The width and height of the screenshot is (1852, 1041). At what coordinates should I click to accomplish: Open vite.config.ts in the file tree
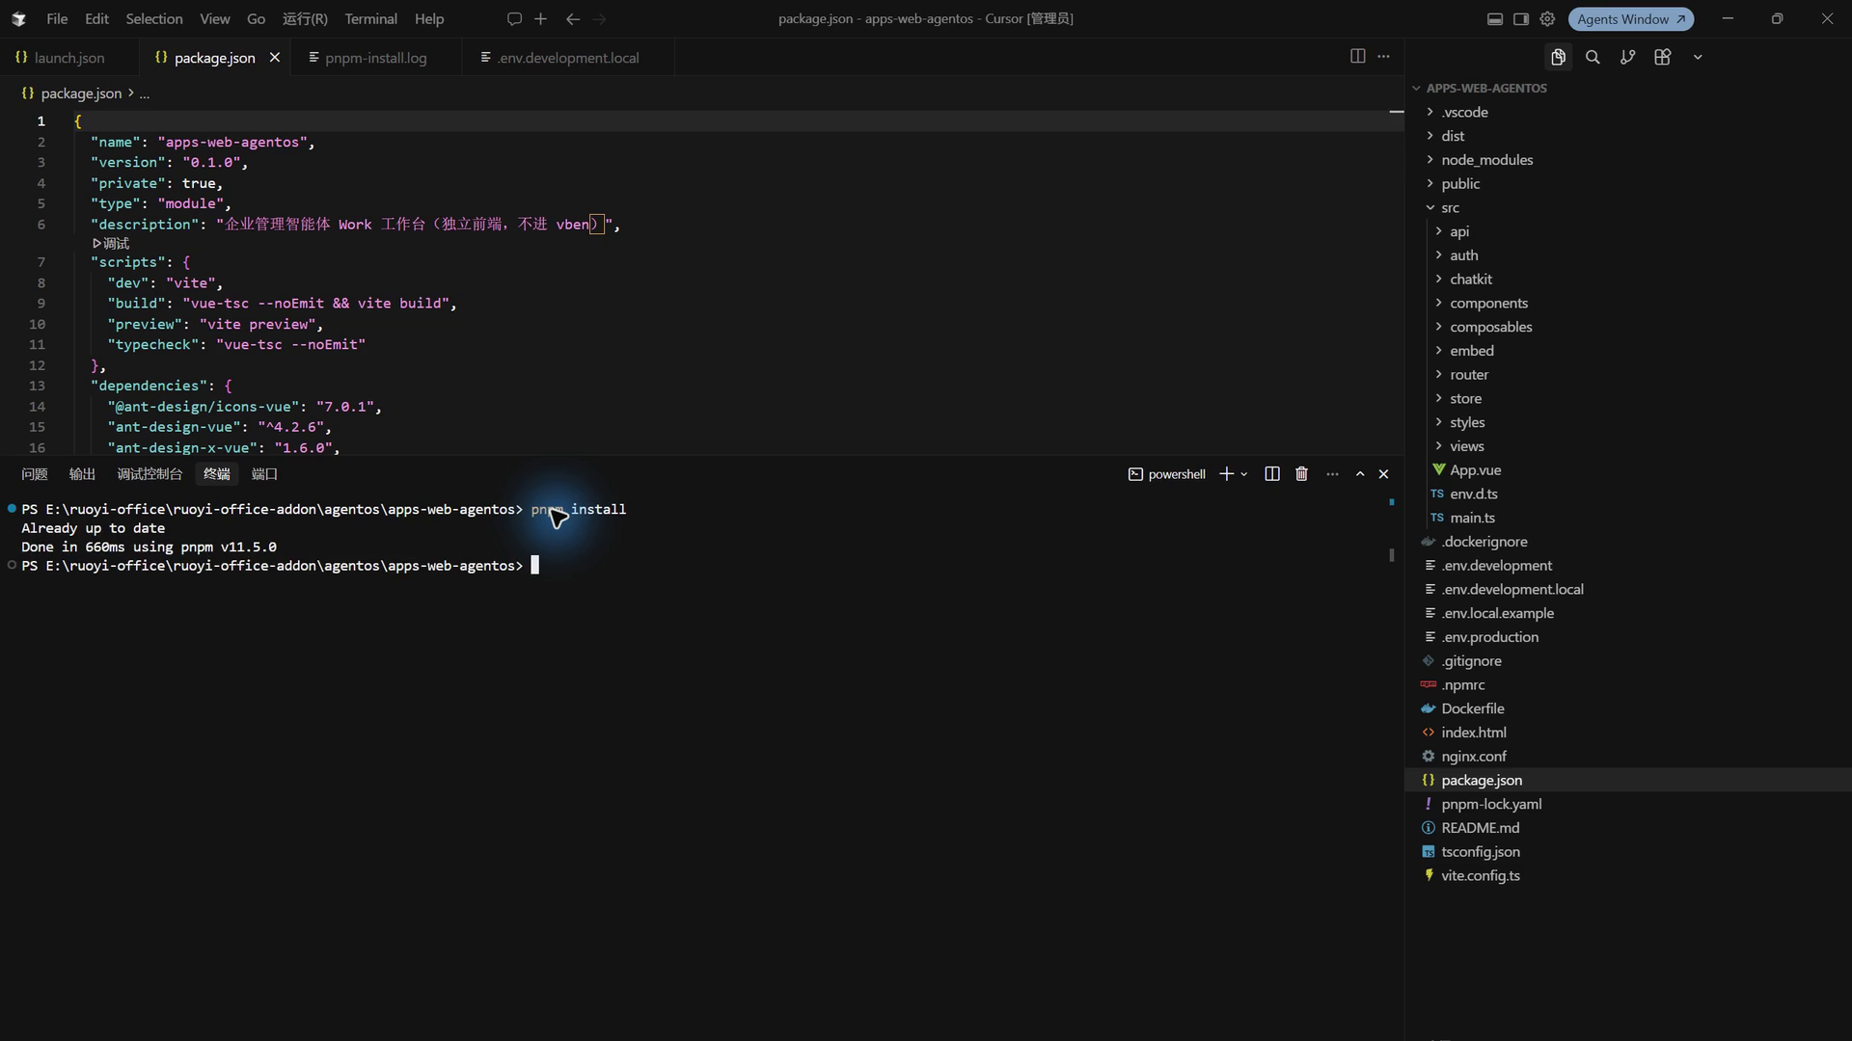point(1480,875)
